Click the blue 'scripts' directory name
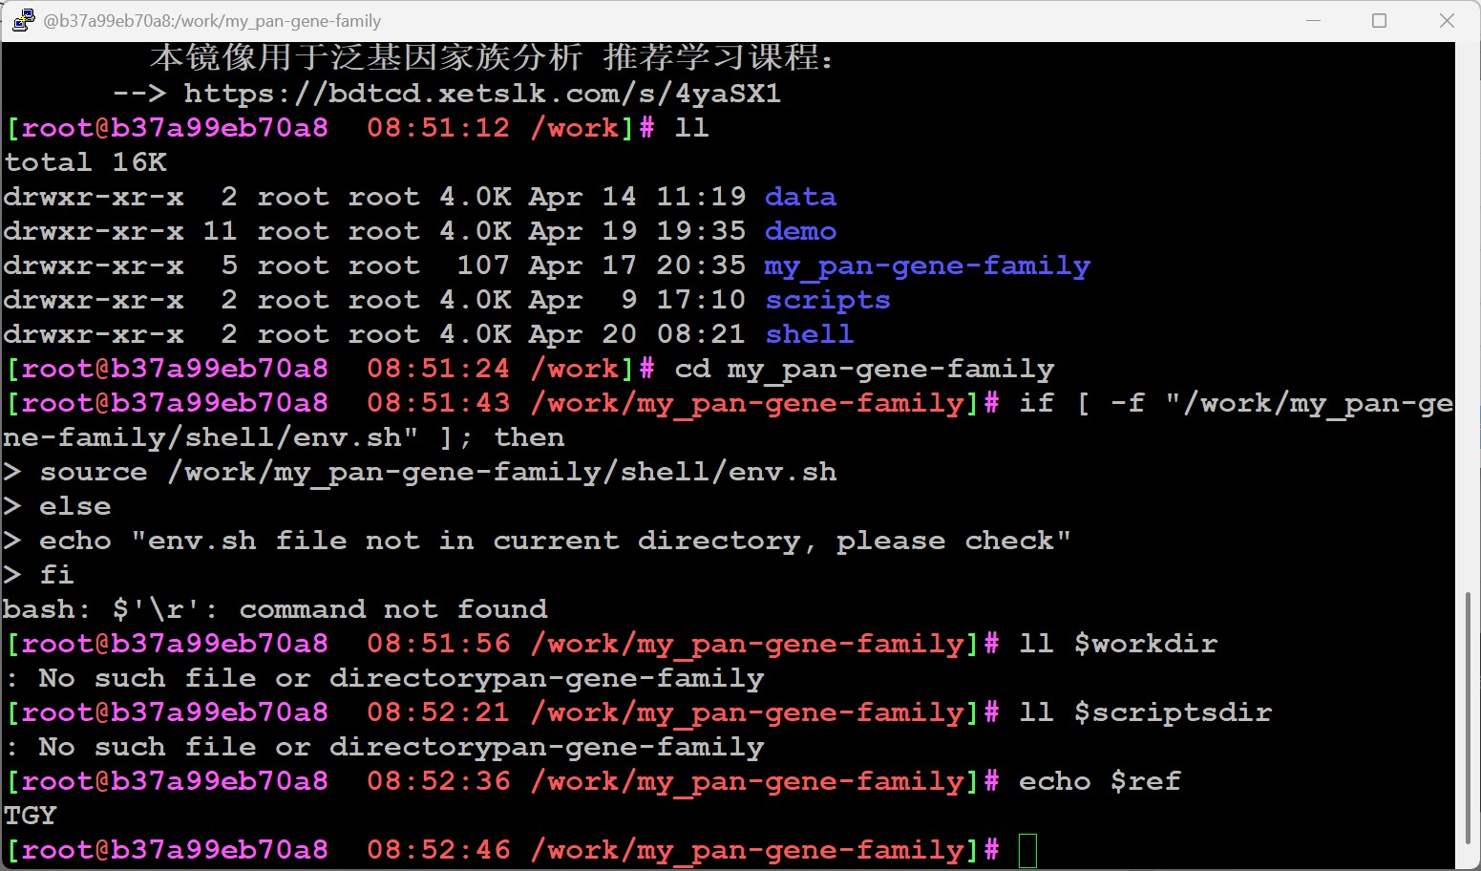This screenshot has width=1481, height=871. pos(827,300)
